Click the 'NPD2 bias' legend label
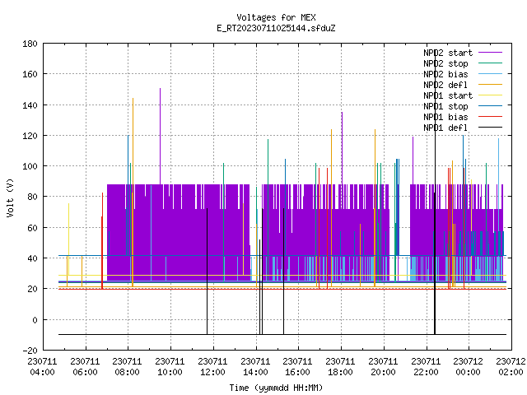 click(445, 74)
